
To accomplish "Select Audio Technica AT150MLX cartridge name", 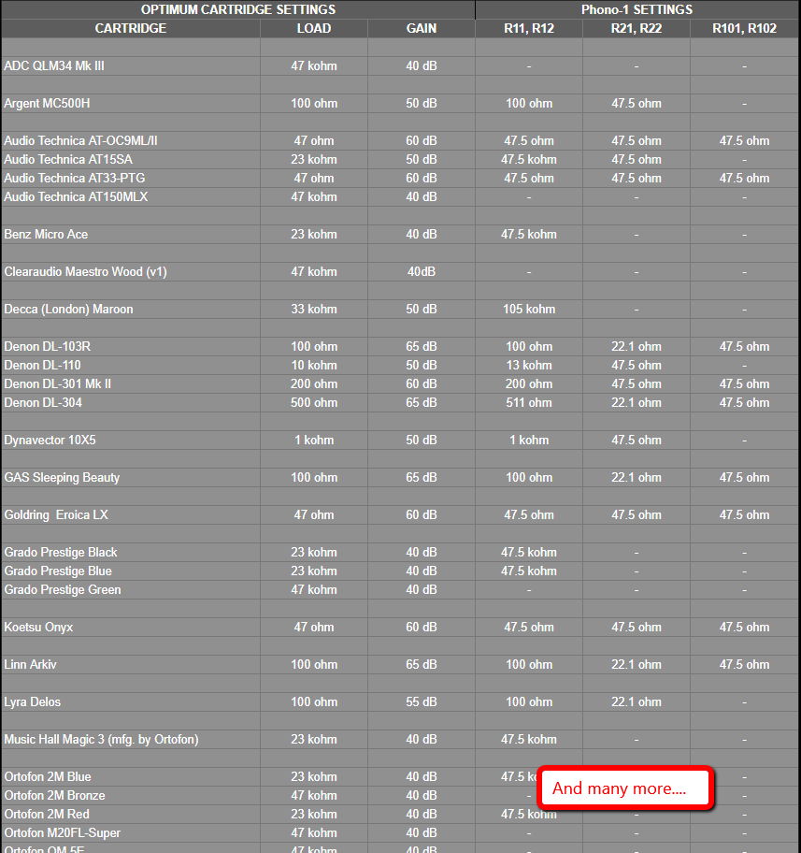I will click(x=76, y=197).
